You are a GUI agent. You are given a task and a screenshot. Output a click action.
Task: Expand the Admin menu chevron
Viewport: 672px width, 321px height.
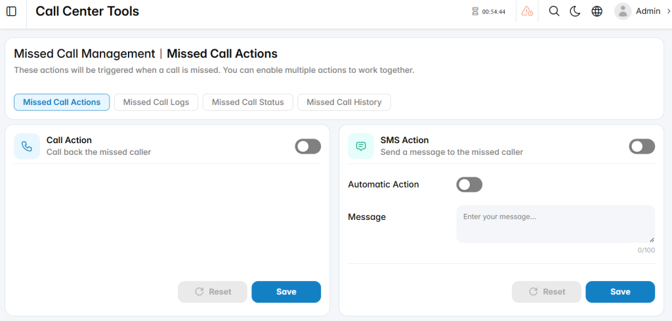[x=669, y=12]
